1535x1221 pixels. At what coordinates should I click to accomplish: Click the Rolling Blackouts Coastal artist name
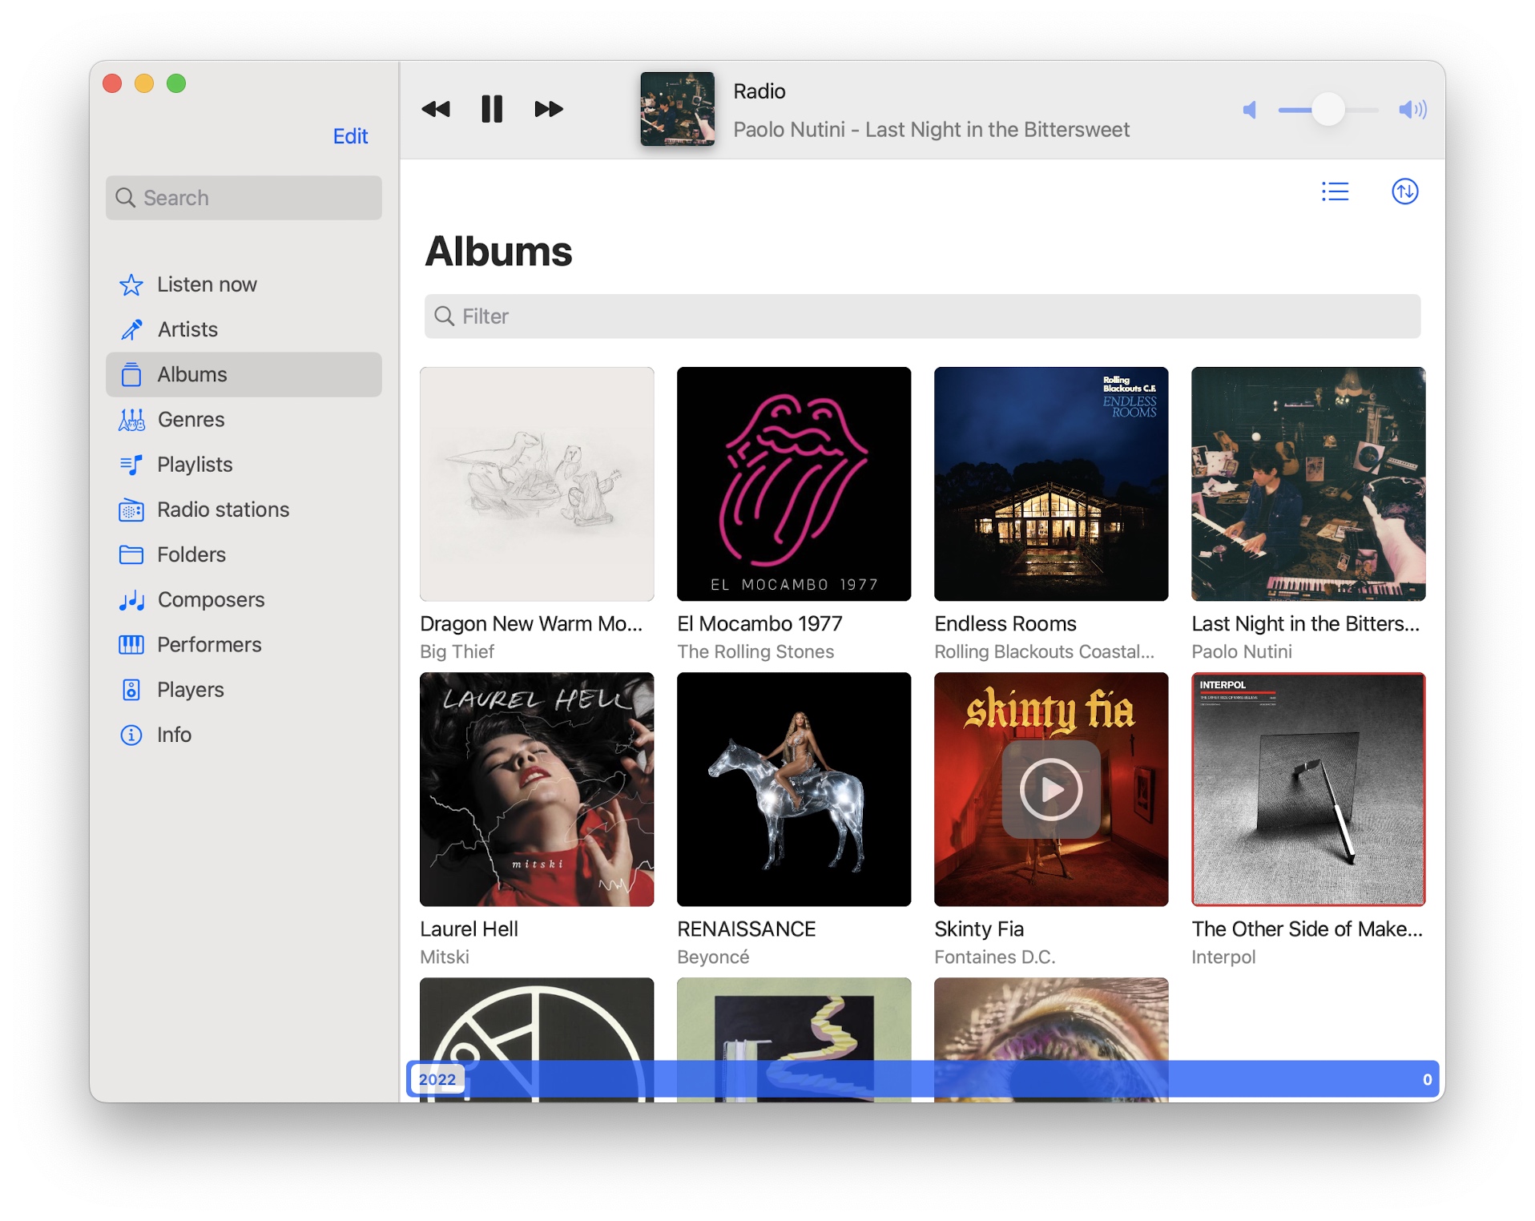coord(1044,651)
